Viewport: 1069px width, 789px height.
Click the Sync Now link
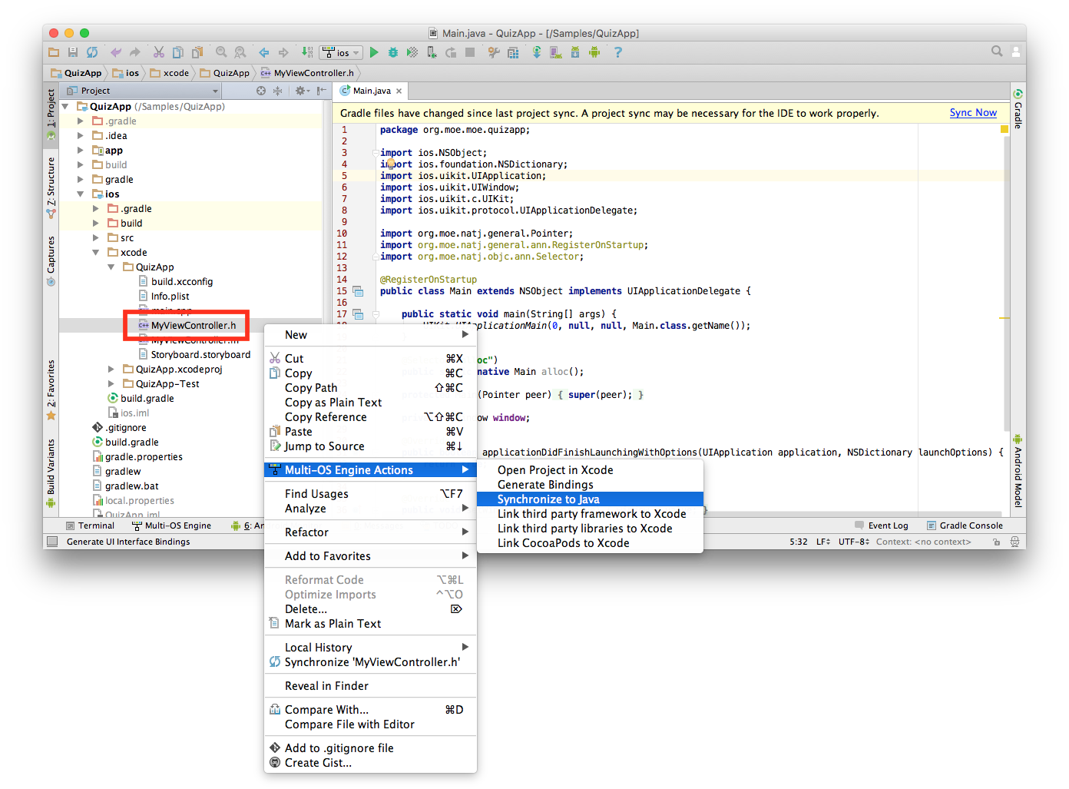[x=973, y=113]
